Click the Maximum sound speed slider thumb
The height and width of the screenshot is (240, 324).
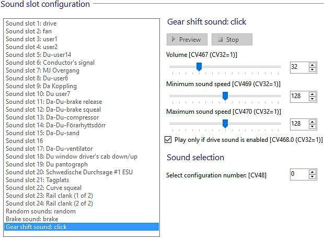pos(225,124)
